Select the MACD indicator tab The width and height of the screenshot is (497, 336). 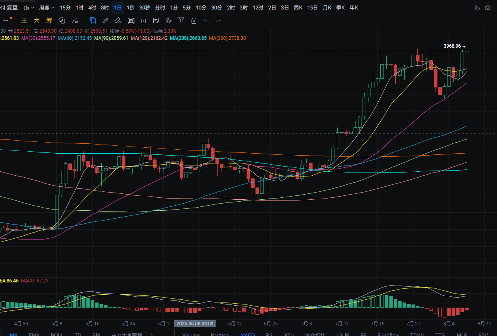click(x=248, y=334)
